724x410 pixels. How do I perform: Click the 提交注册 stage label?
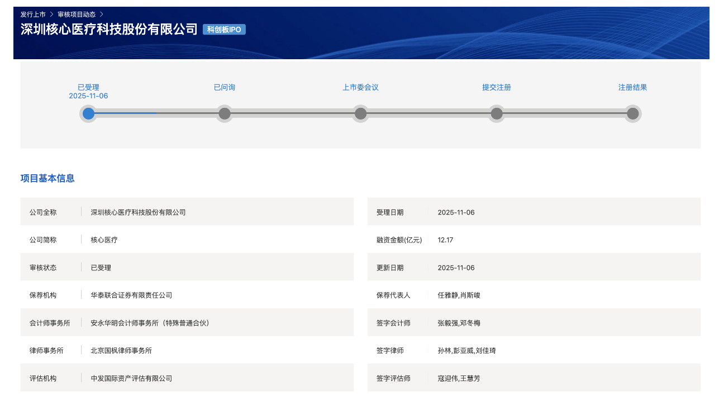[x=497, y=88]
